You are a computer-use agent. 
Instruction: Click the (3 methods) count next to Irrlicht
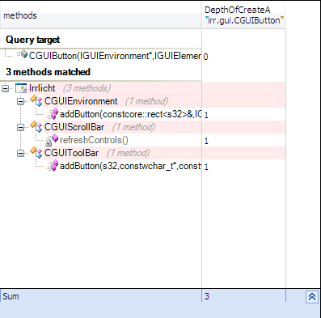(x=87, y=88)
